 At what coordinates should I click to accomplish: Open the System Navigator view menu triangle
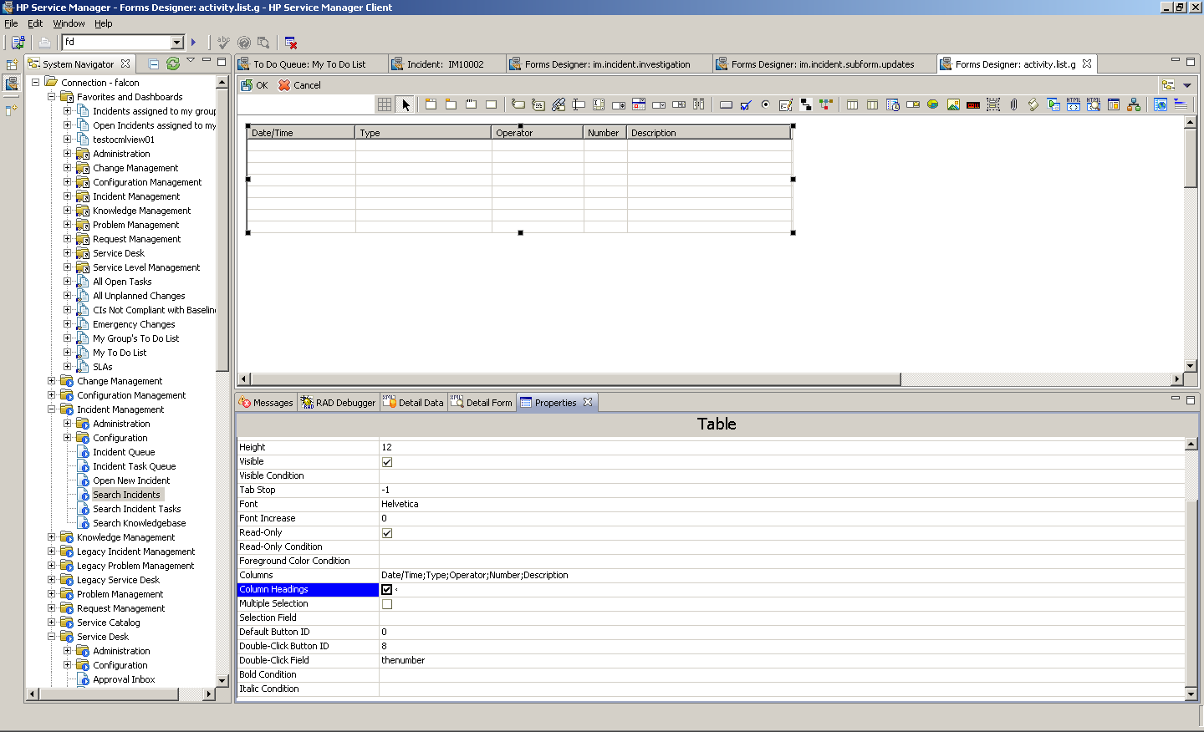pyautogui.click(x=191, y=60)
